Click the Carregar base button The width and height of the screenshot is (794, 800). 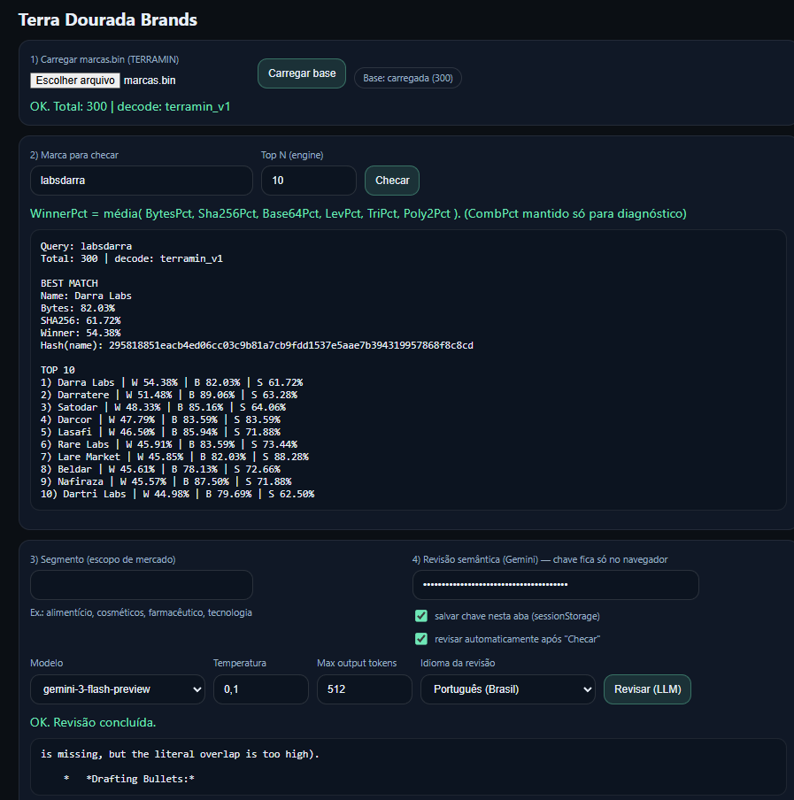[302, 73]
